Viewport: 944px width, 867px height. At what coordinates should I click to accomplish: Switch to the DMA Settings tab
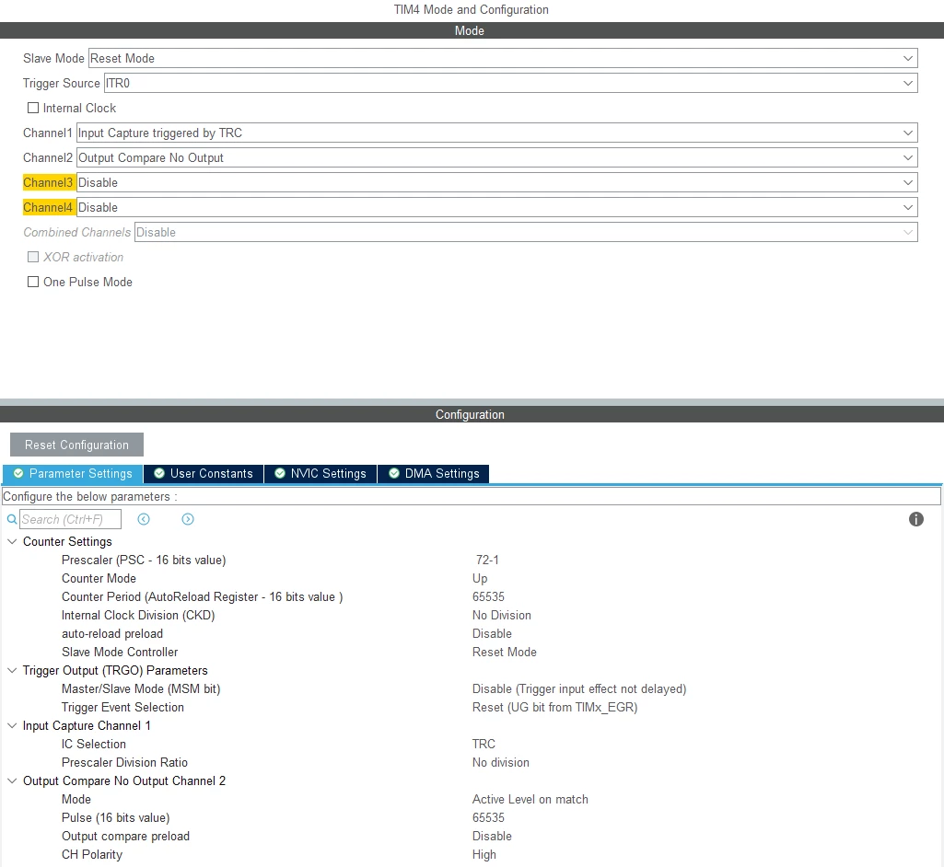(x=434, y=473)
